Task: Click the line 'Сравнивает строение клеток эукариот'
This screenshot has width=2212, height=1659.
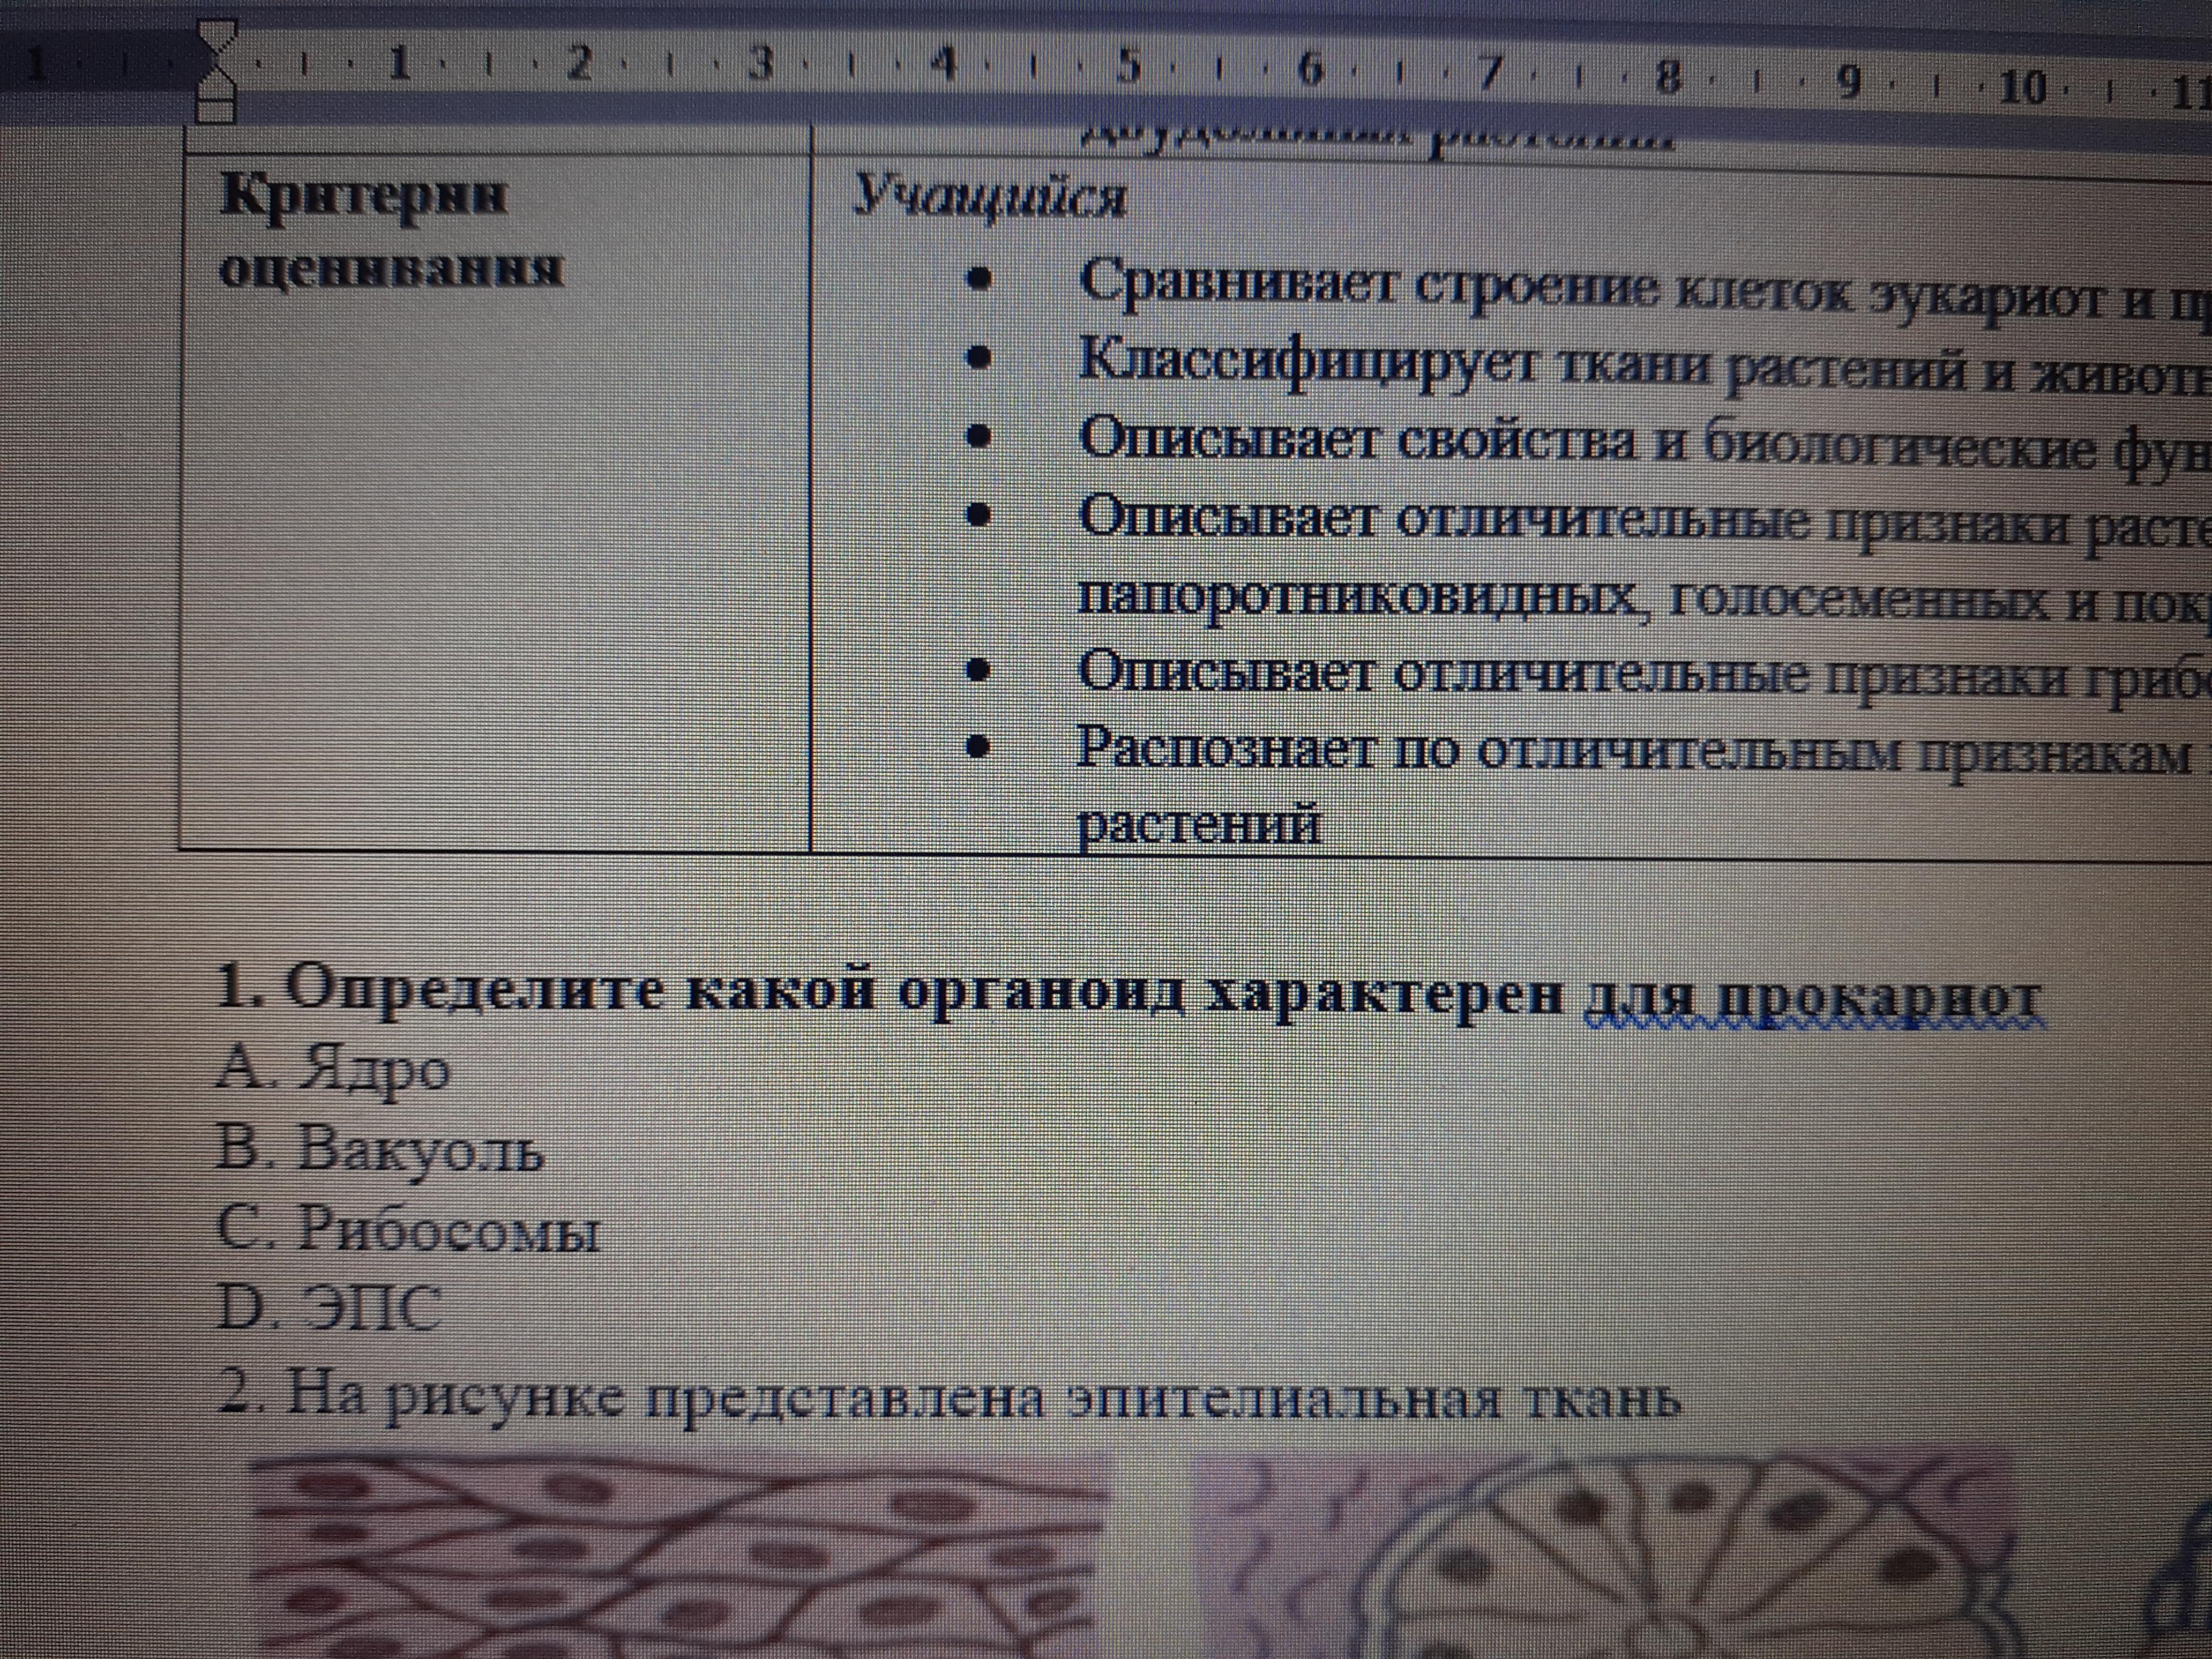Action: [x=1644, y=288]
